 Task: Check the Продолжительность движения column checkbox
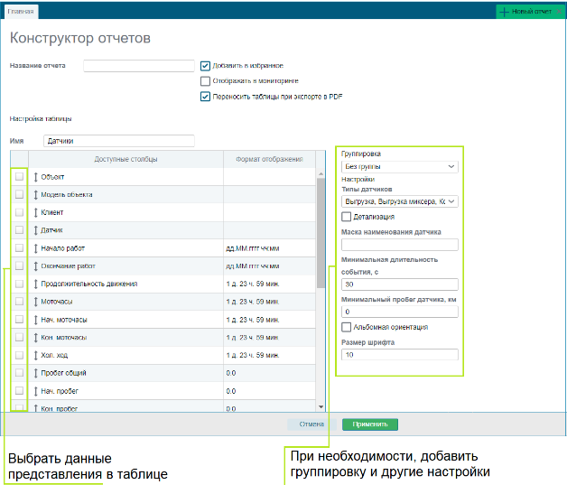[x=20, y=284]
